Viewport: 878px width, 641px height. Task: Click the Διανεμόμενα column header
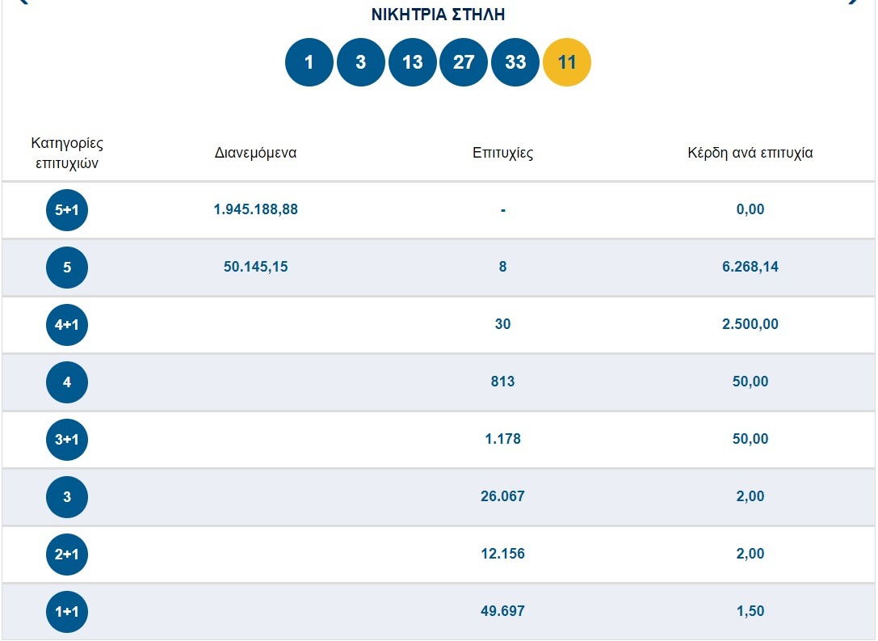(x=255, y=153)
